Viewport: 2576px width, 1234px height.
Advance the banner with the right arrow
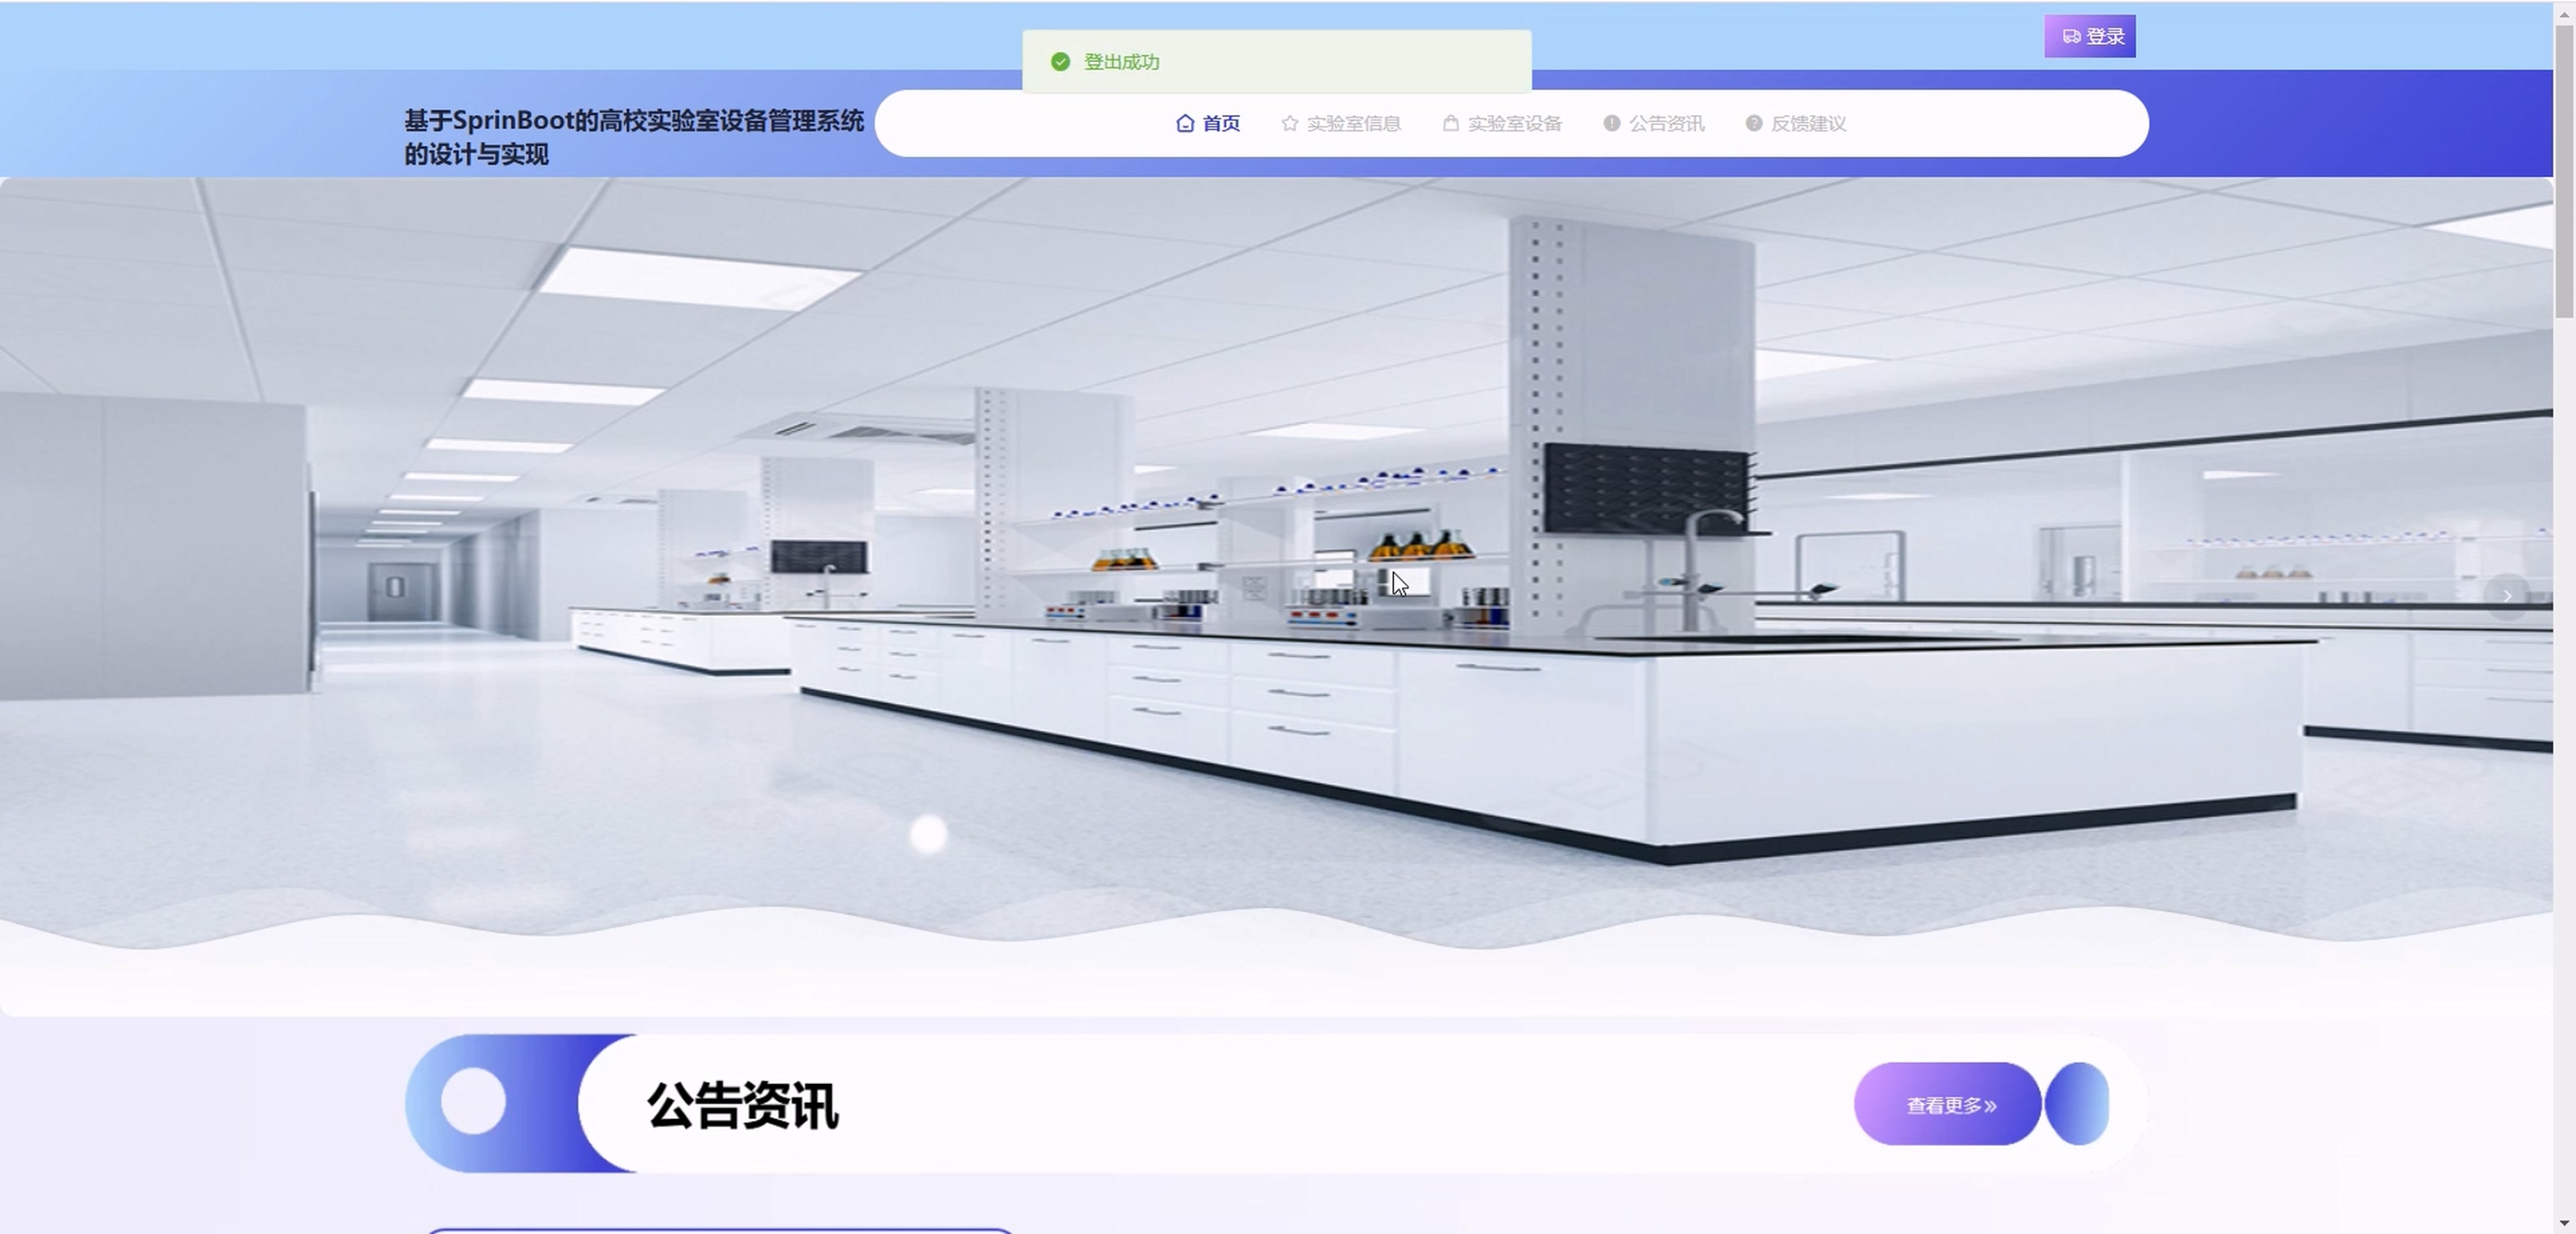pos(2506,596)
